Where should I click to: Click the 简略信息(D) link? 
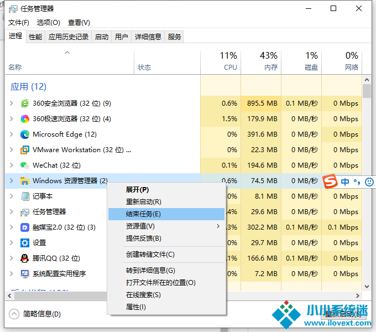click(x=42, y=314)
